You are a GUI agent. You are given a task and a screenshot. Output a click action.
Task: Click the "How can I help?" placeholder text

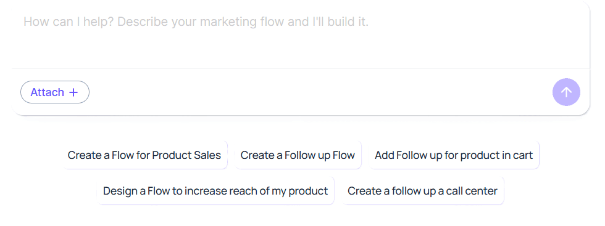[69, 22]
